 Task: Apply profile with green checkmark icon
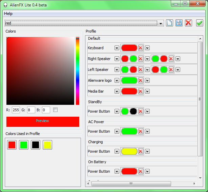tap(200, 23)
